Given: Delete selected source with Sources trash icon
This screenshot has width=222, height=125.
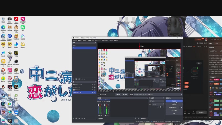Looking at the screenshot, I should [76, 118].
